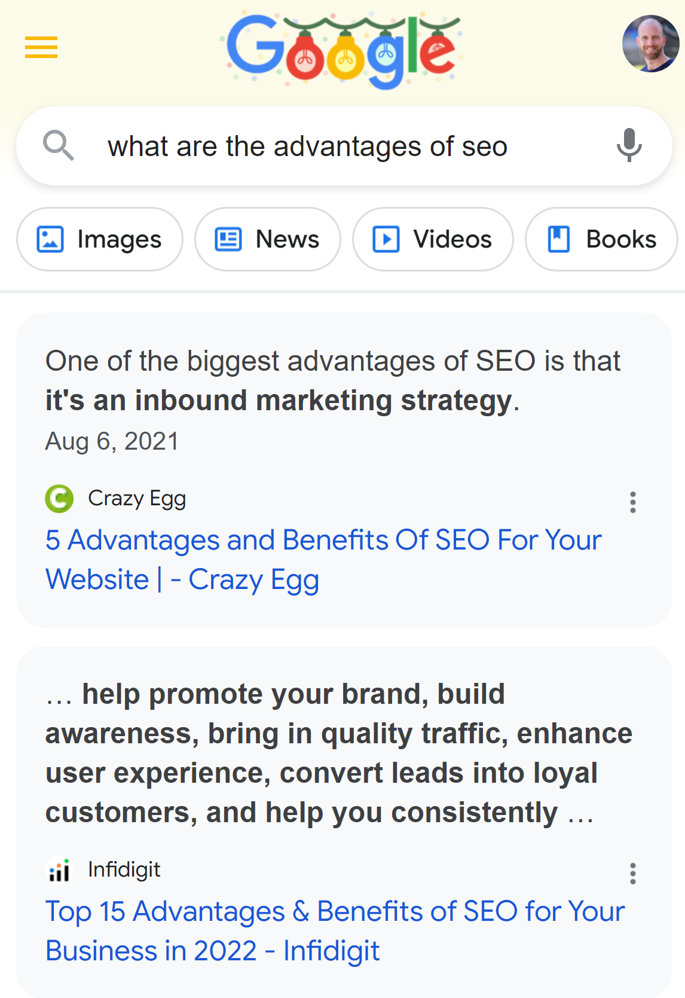
Task: Click the search magnifying glass icon
Action: coord(58,145)
